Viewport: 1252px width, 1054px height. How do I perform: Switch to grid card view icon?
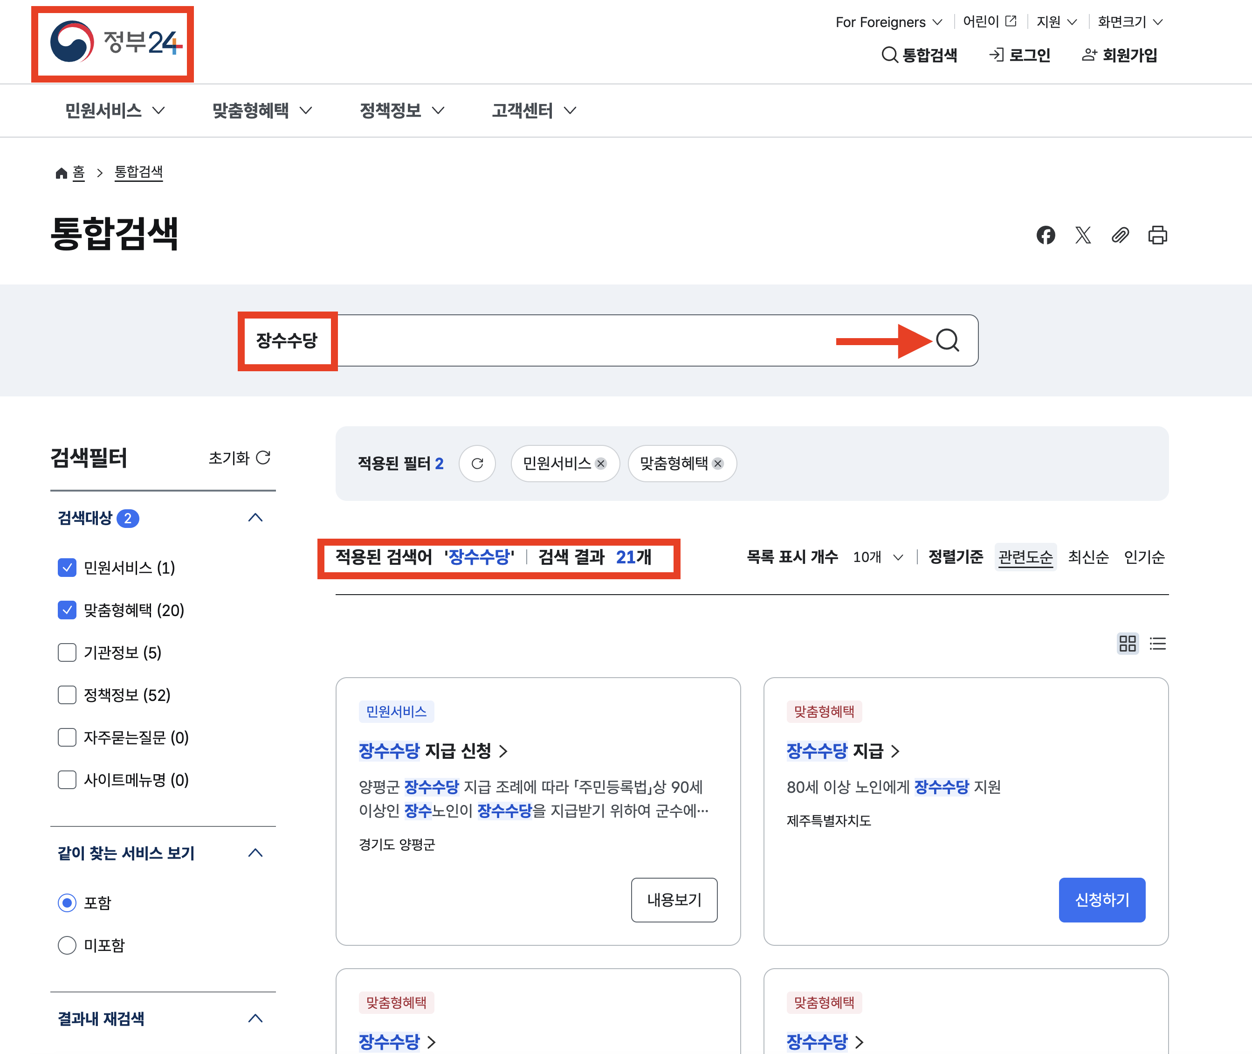coord(1127,644)
